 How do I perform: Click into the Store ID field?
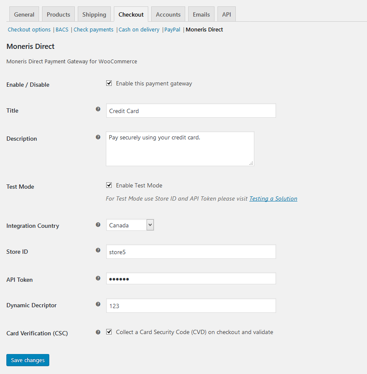(x=191, y=252)
